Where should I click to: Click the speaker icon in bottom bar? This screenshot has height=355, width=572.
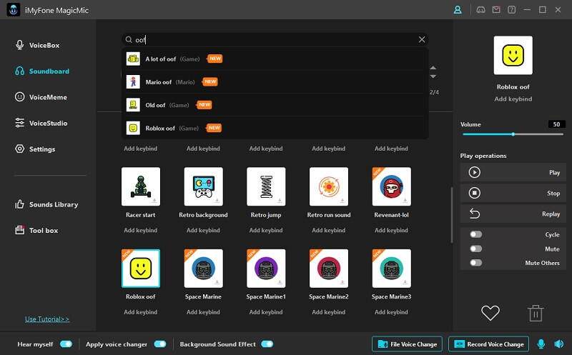[x=559, y=344]
